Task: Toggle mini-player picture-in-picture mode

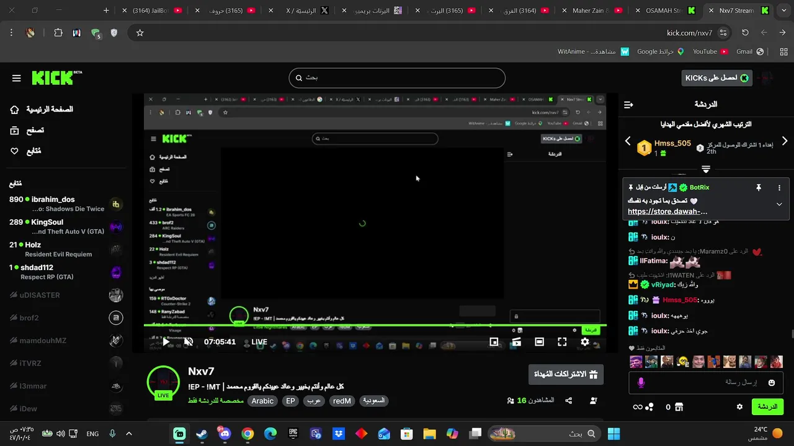Action: coord(494,341)
